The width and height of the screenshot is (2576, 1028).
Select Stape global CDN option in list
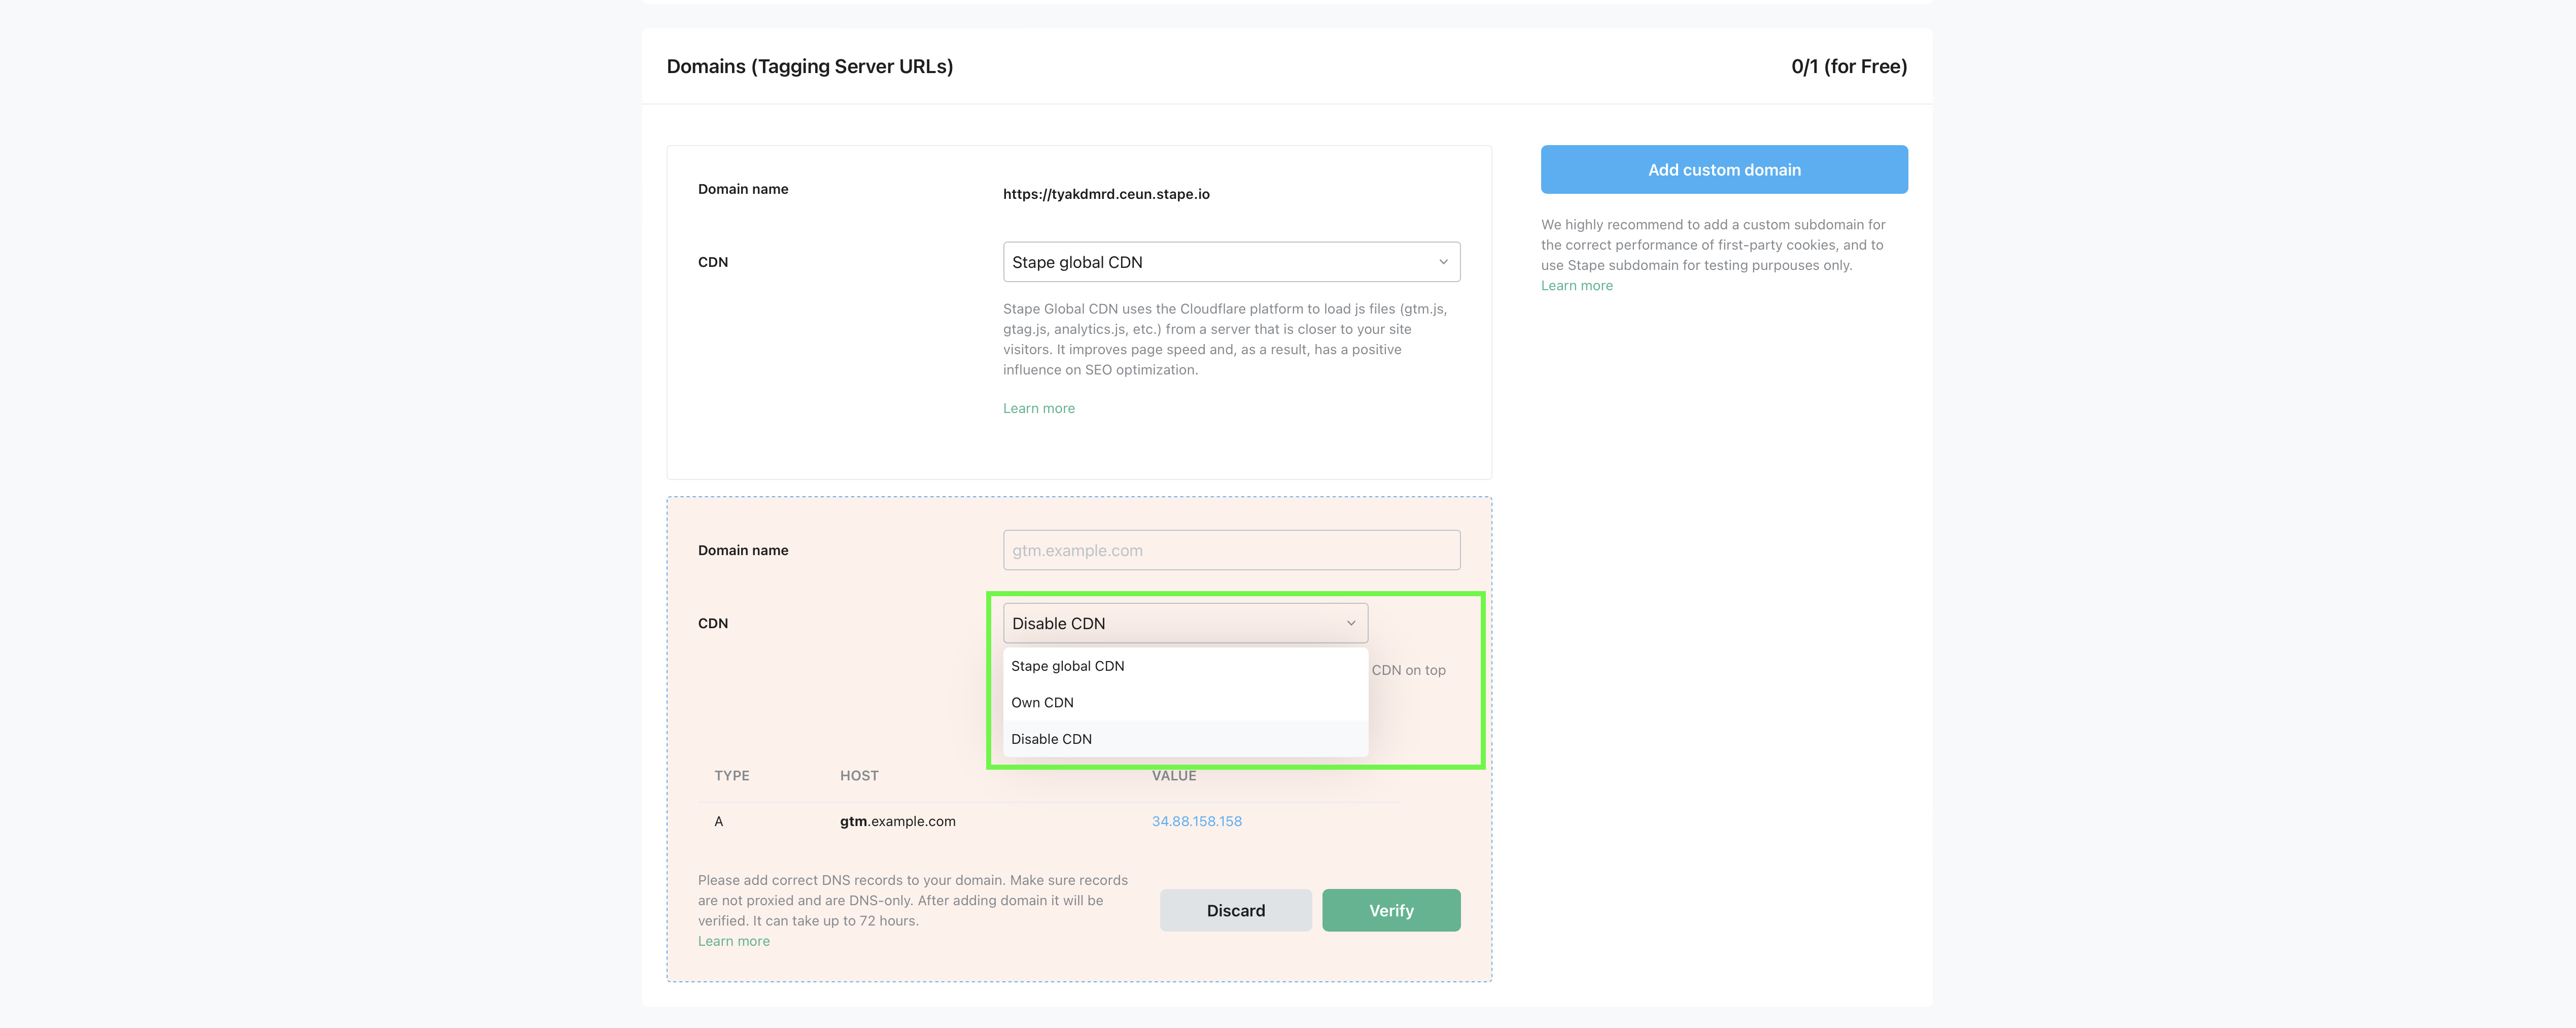point(1185,666)
